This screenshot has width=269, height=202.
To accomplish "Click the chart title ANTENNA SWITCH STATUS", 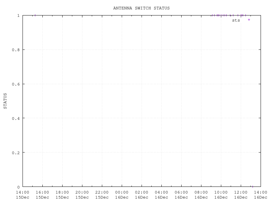I will click(x=141, y=8).
